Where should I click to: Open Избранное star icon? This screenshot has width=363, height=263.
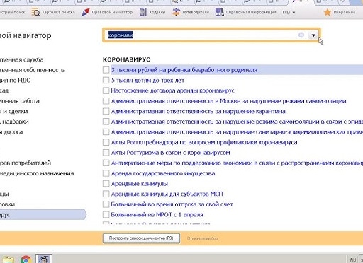click(328, 12)
